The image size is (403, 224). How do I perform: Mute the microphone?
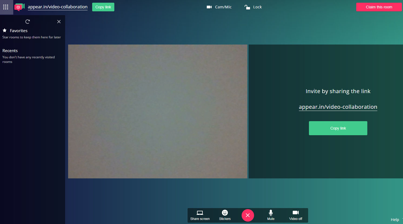pyautogui.click(x=271, y=215)
